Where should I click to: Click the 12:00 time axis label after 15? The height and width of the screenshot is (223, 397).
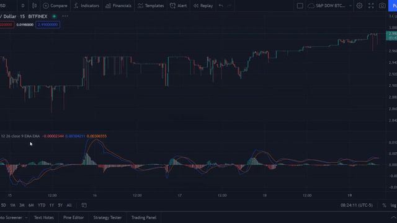pyautogui.click(x=52, y=196)
